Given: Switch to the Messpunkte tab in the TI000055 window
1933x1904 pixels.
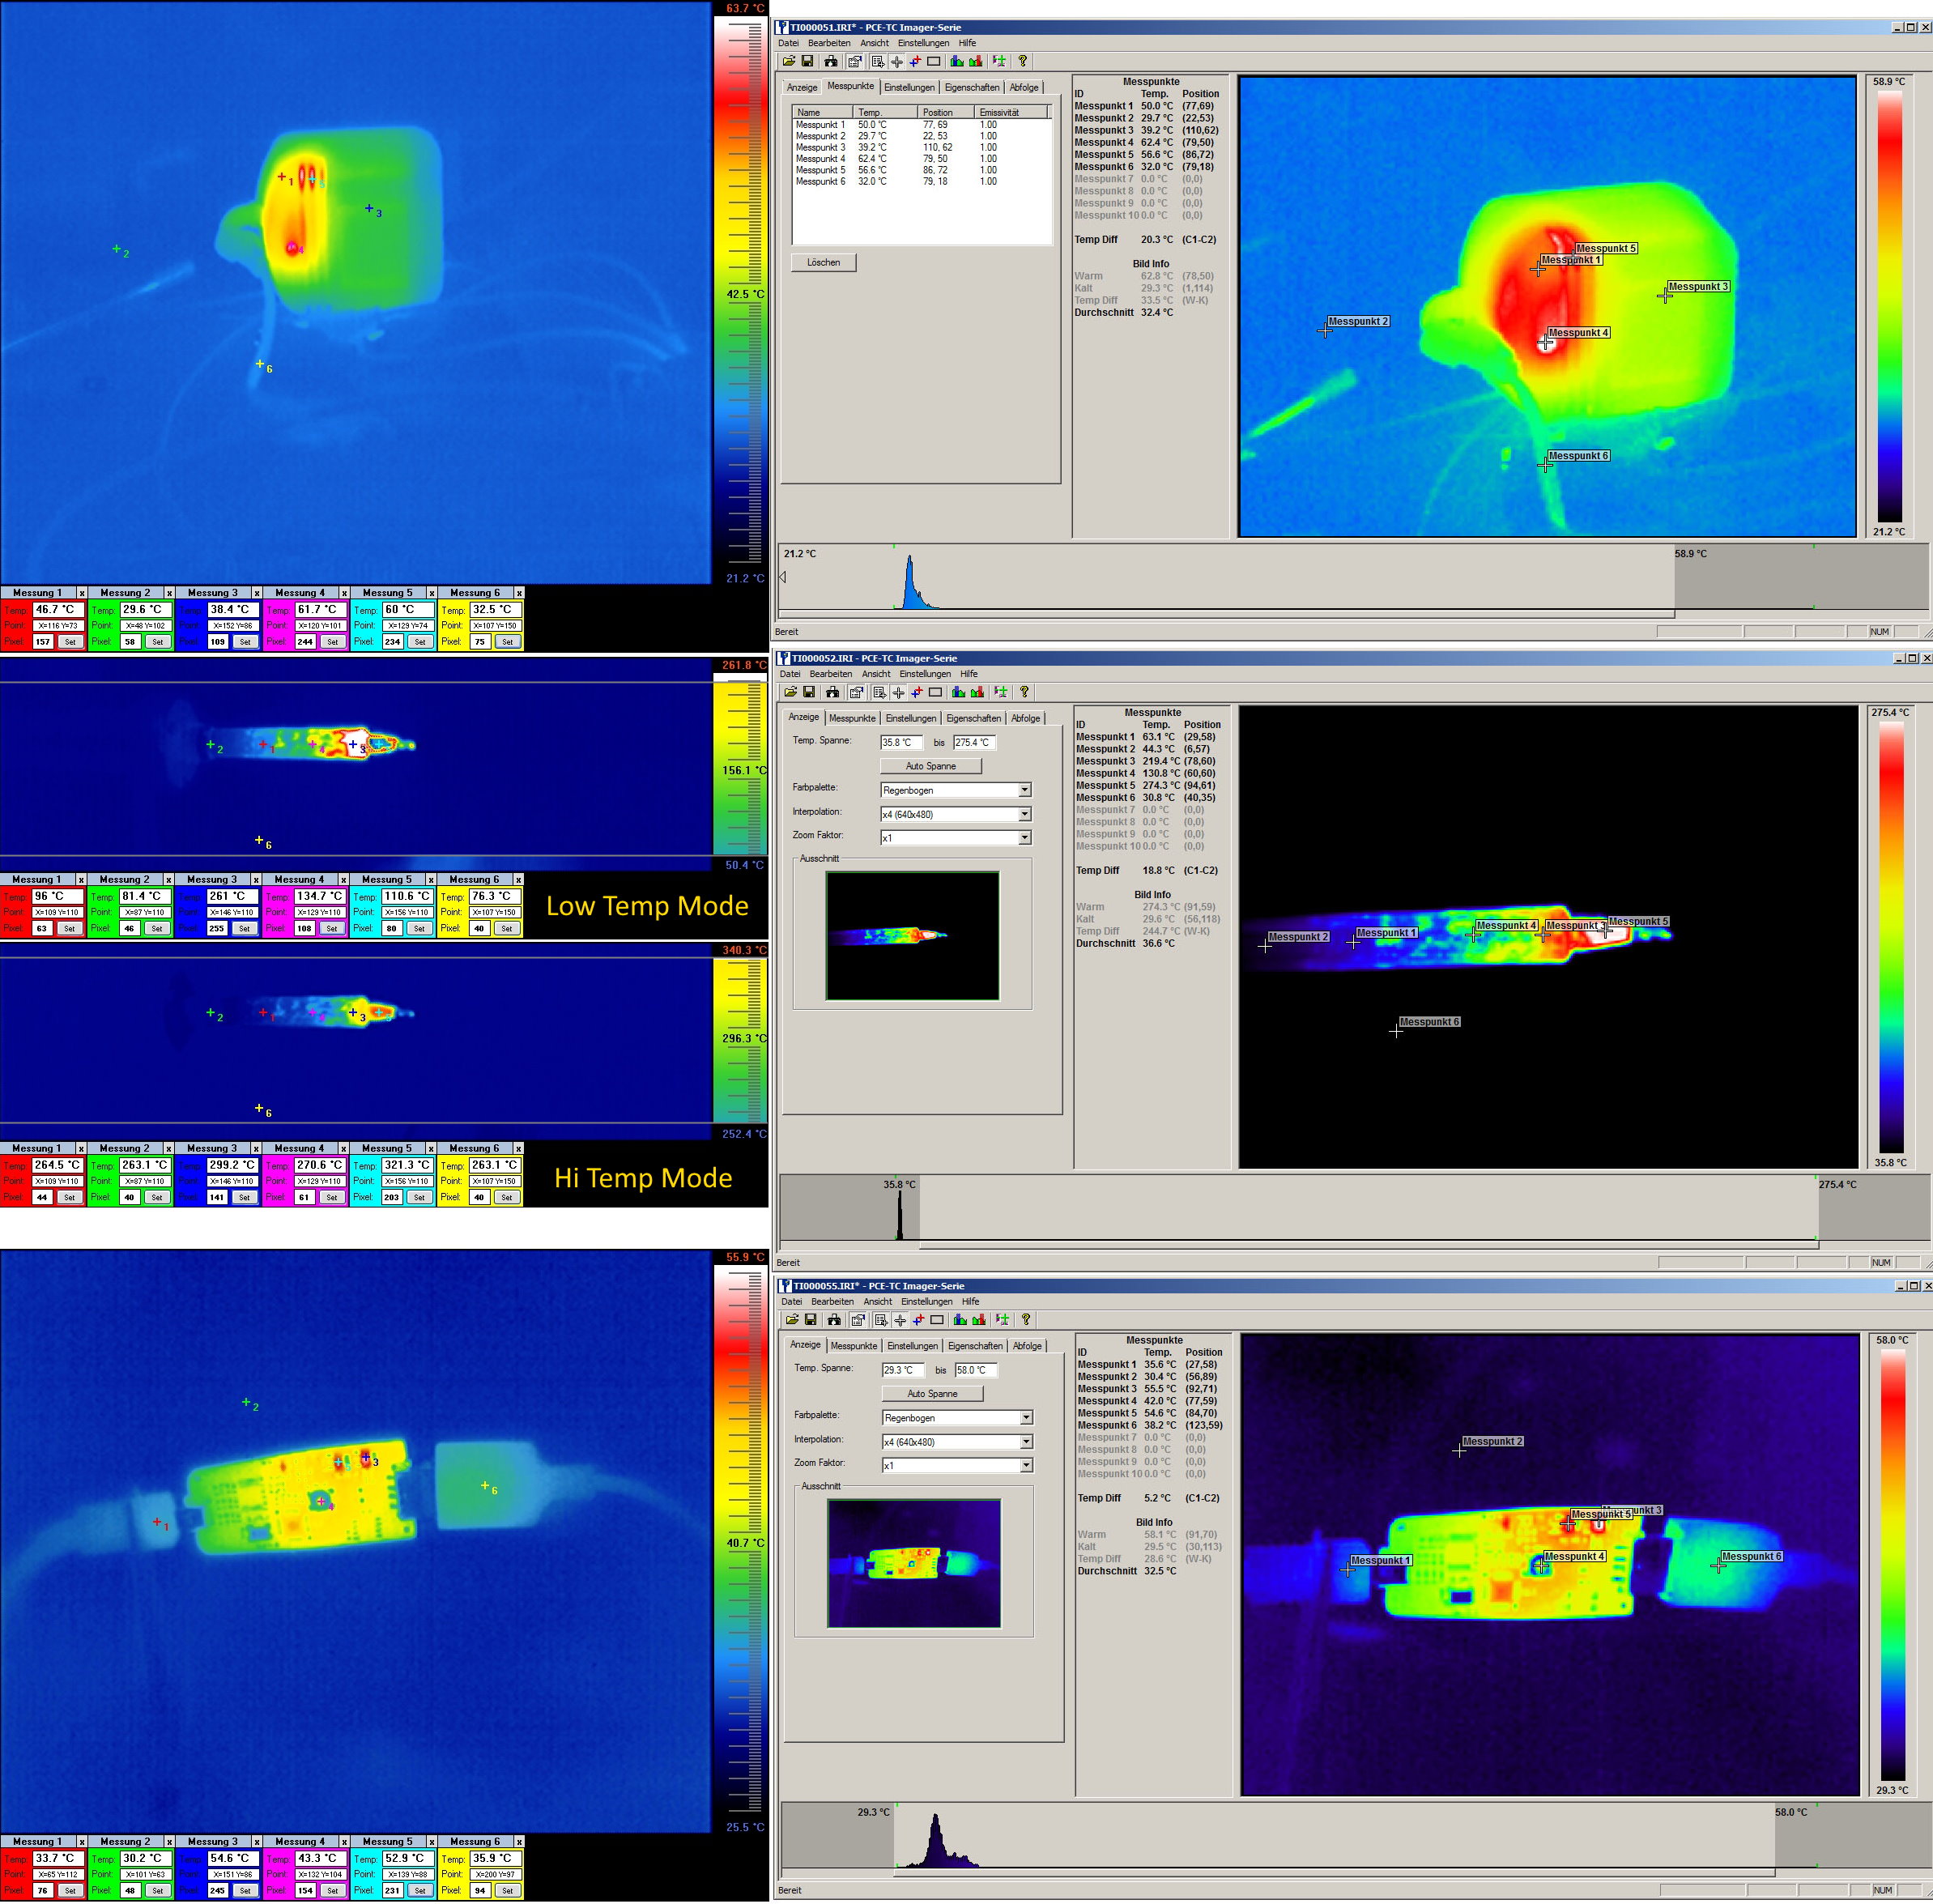Looking at the screenshot, I should [x=854, y=1346].
